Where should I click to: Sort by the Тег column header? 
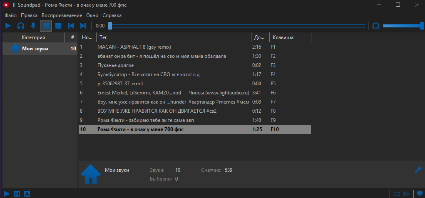pyautogui.click(x=174, y=37)
